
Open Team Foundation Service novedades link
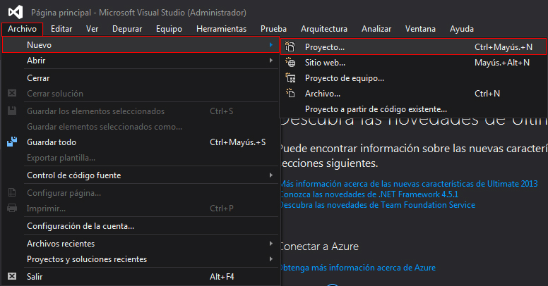pyautogui.click(x=378, y=205)
